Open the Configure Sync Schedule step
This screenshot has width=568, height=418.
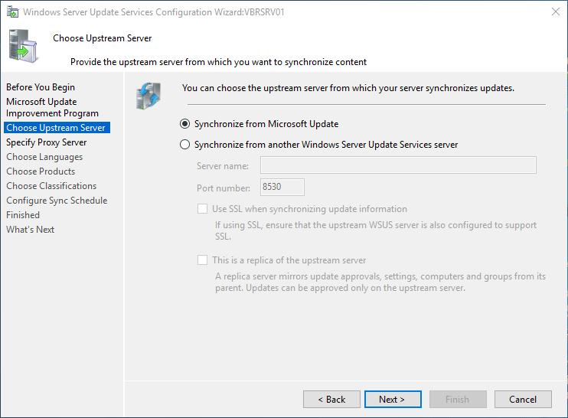click(57, 201)
